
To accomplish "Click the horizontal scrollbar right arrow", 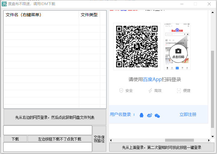I will (x=209, y=140).
